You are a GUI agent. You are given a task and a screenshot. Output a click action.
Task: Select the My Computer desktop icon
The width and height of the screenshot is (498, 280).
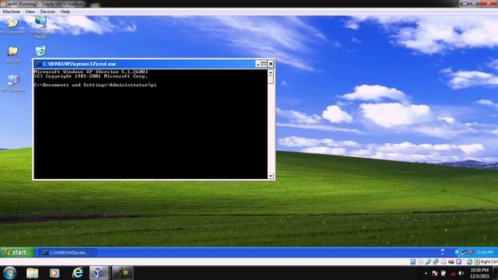[x=13, y=83]
